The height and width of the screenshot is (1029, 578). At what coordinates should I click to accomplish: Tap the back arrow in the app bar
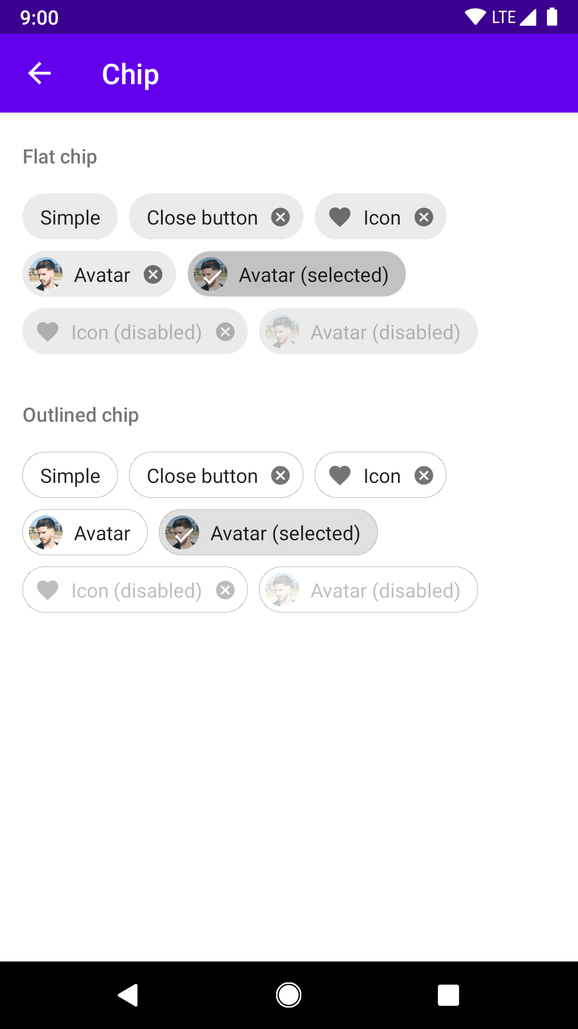click(39, 73)
